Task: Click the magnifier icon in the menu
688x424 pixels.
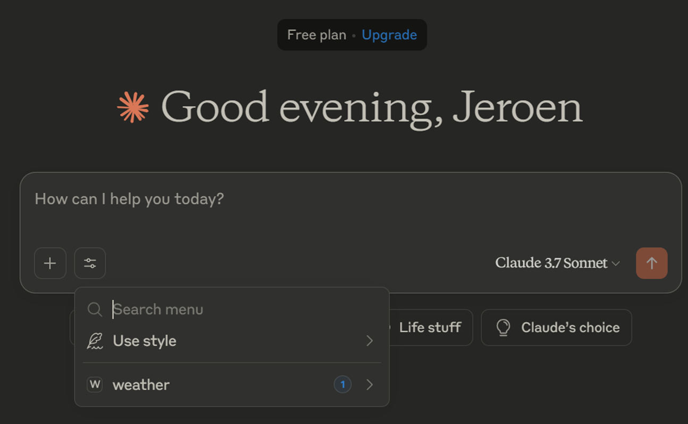Action: click(95, 309)
